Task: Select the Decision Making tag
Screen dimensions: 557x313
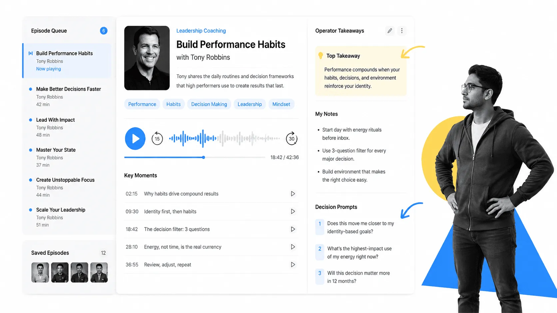Action: coord(209,104)
